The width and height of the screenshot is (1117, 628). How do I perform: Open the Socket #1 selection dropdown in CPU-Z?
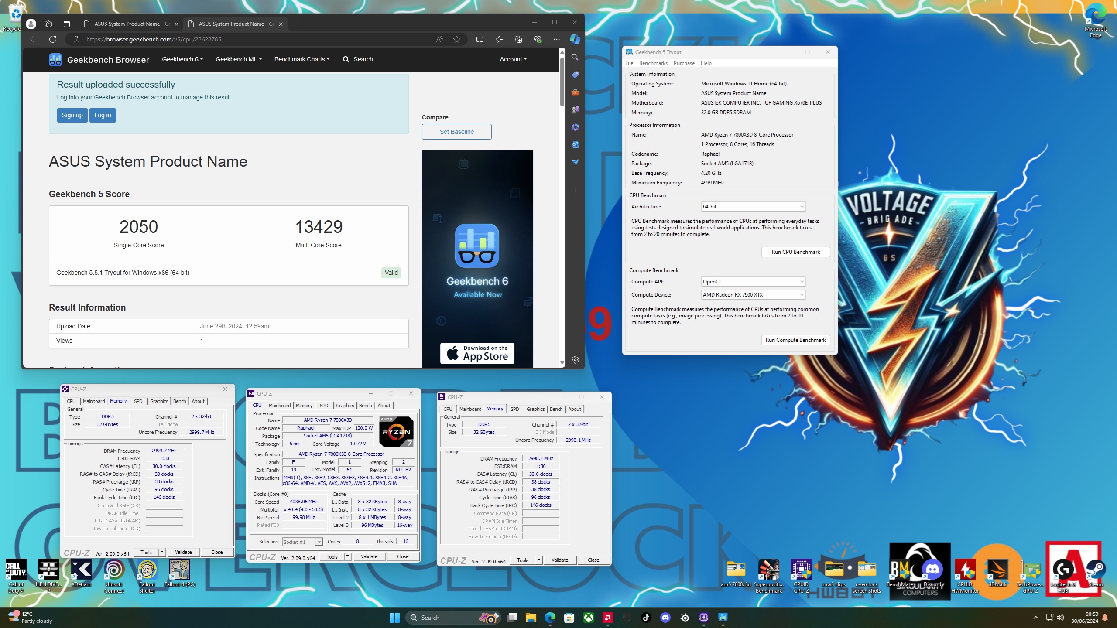302,542
